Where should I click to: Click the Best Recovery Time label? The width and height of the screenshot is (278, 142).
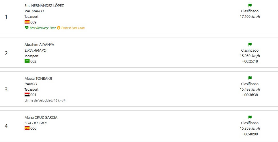(x=43, y=28)
